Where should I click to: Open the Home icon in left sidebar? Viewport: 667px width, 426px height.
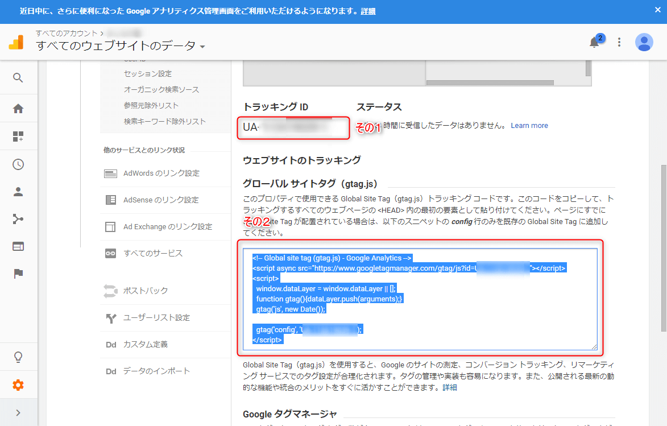(18, 109)
